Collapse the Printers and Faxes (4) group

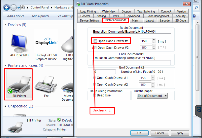coord(6,65)
